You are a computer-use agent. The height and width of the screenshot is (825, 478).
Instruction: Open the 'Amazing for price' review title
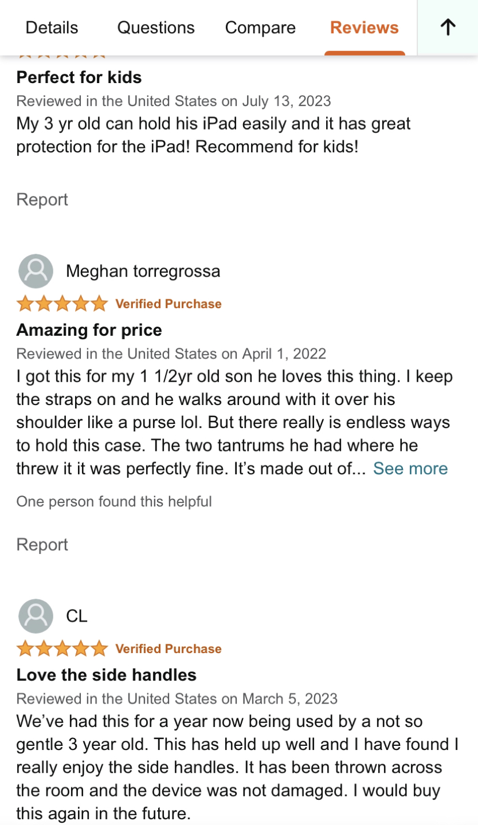click(x=89, y=330)
